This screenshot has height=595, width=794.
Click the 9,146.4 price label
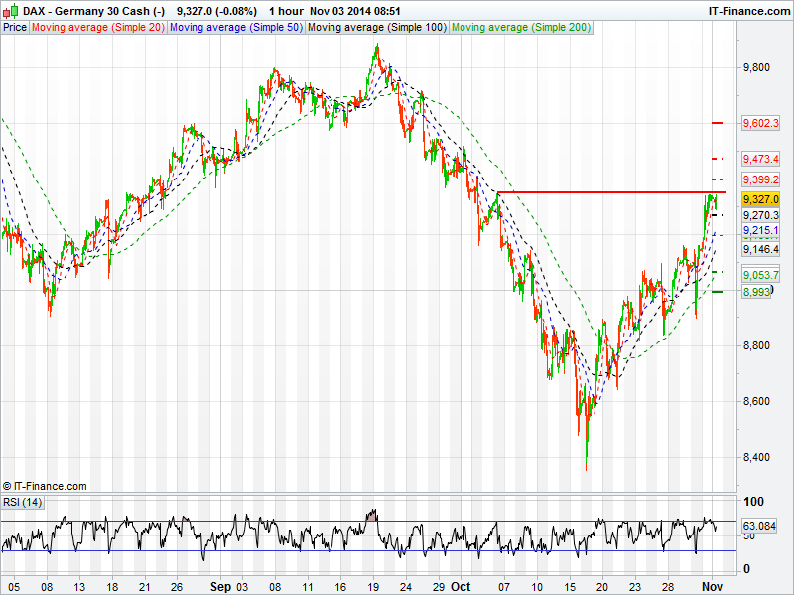[760, 249]
